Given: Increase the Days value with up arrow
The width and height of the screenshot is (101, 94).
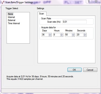Looking at the screenshot, I should pos(50,34).
